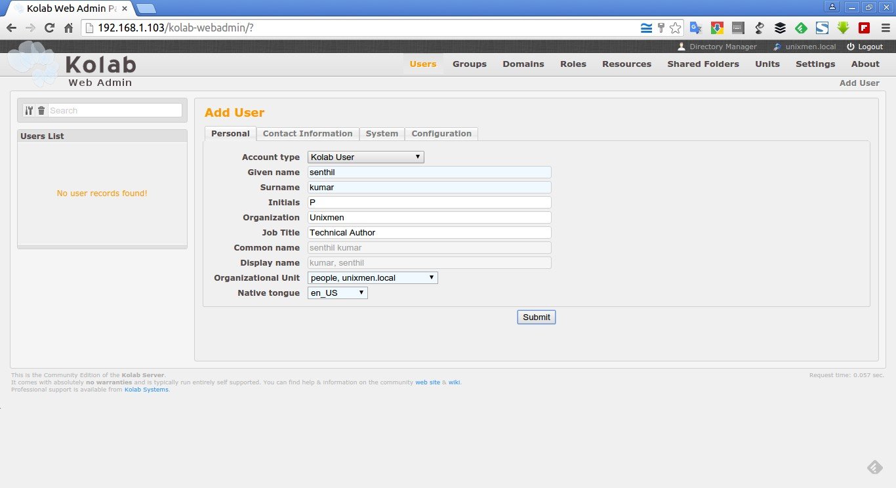Switch to the Configuration tab
The height and width of the screenshot is (488, 896).
[441, 134]
